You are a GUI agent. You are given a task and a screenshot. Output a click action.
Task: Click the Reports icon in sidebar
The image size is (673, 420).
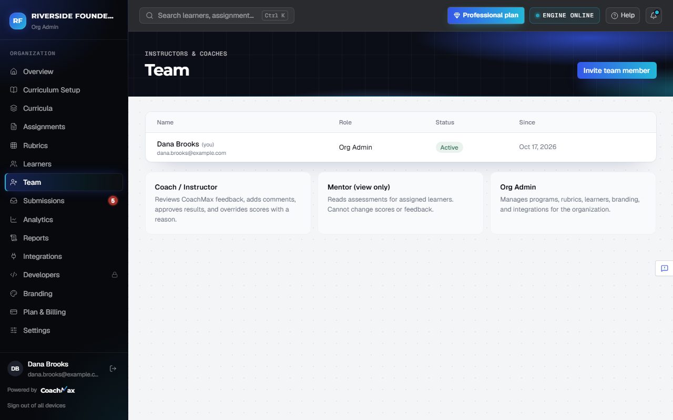[x=14, y=238]
